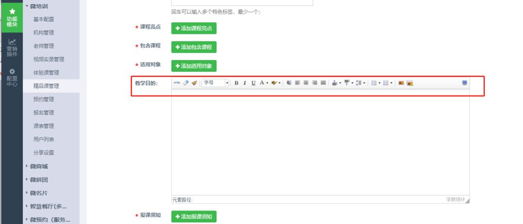The width and height of the screenshot is (523, 224).
Task: Toggle fullscreen editor mode
Action: tap(464, 83)
